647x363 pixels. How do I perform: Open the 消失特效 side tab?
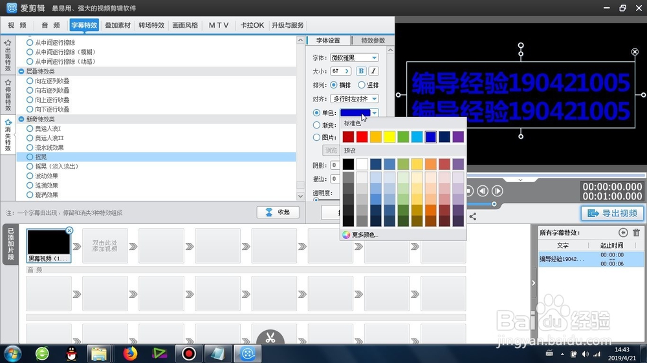point(8,135)
